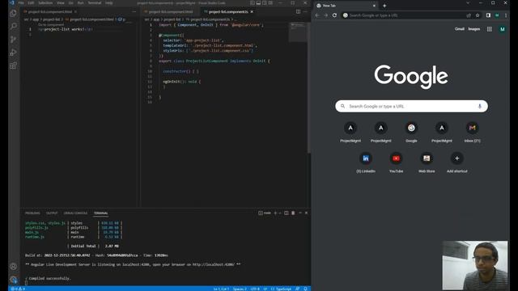
Task: Open the Manage gear in VS Code activity bar
Action: coord(14,280)
